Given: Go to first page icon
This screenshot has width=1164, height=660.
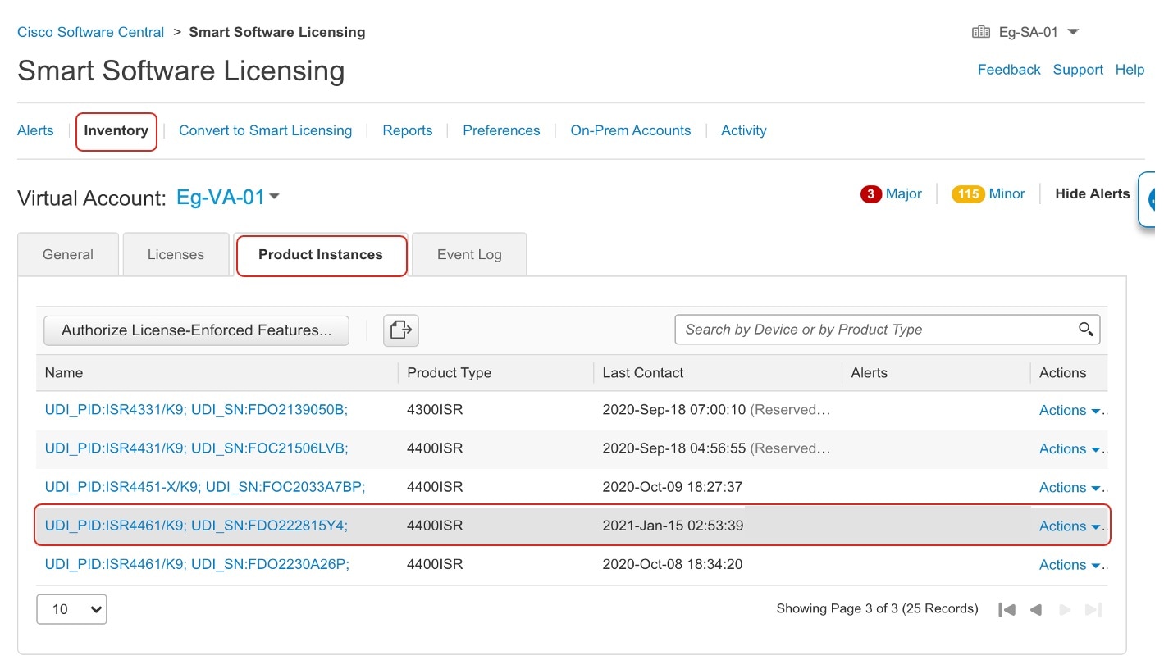Looking at the screenshot, I should (x=1007, y=610).
